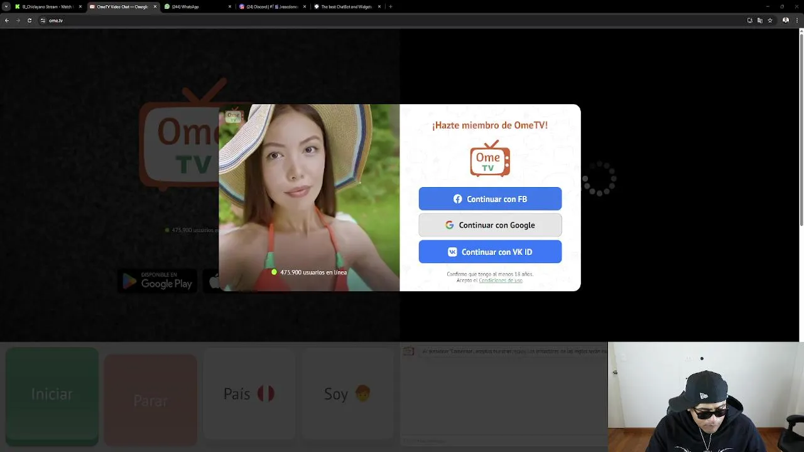Close the WhatsApp tab

click(x=230, y=6)
